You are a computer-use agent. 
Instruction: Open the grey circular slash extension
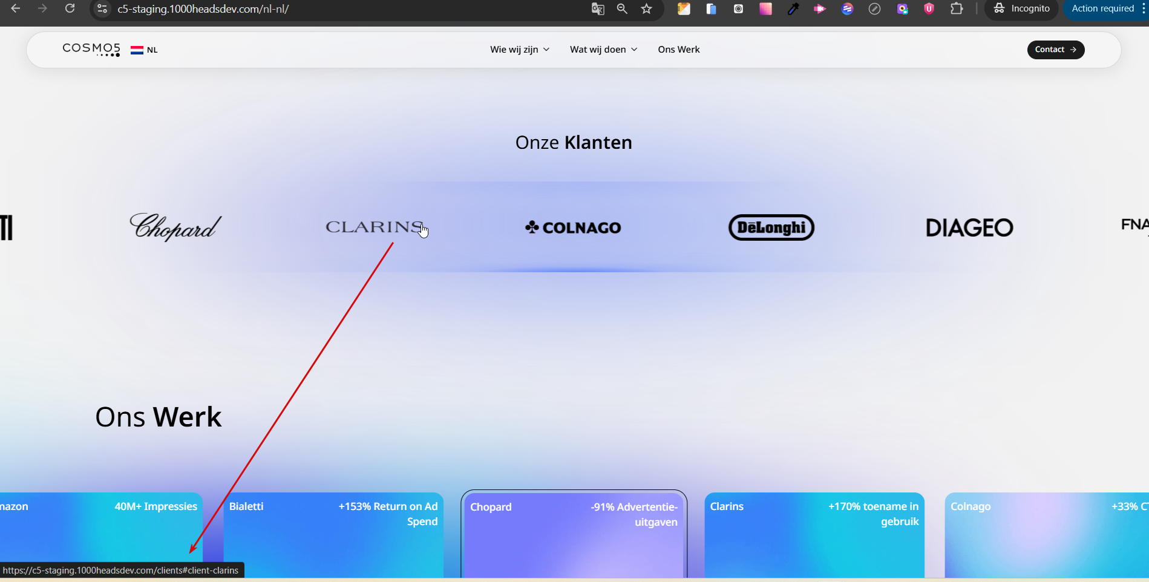[874, 9]
